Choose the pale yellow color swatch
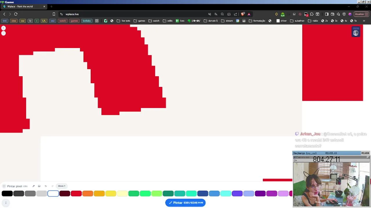 (122, 194)
